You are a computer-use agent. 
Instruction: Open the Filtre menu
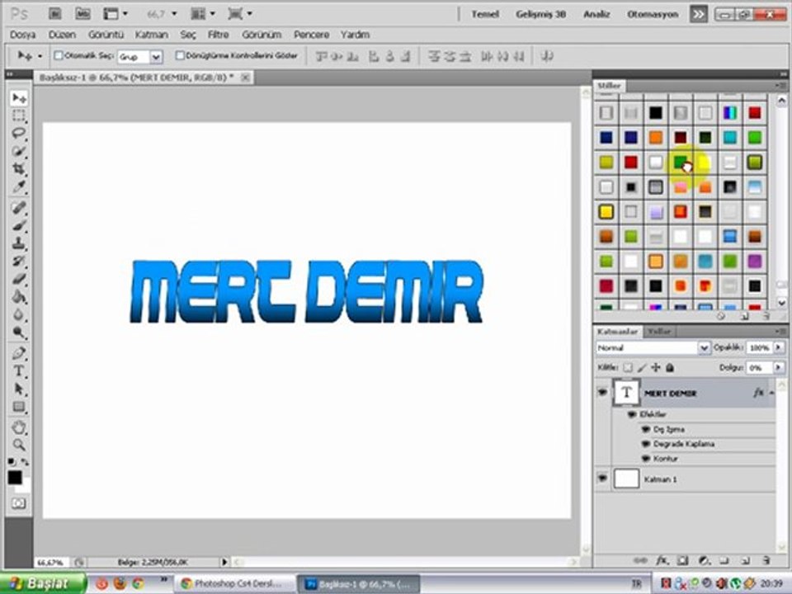pyautogui.click(x=218, y=35)
